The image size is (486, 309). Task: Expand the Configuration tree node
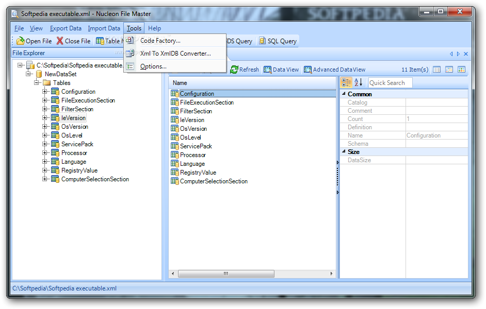45,92
